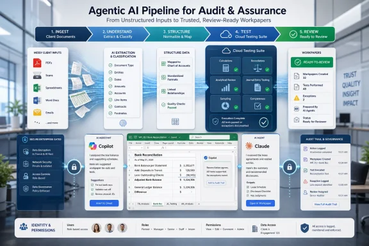Click the table grid icon under Structure Data
The width and height of the screenshot is (369, 246).
point(175,122)
